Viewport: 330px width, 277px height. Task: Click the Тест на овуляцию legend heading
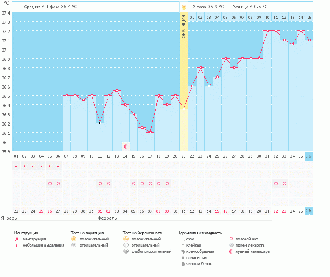(x=87, y=233)
